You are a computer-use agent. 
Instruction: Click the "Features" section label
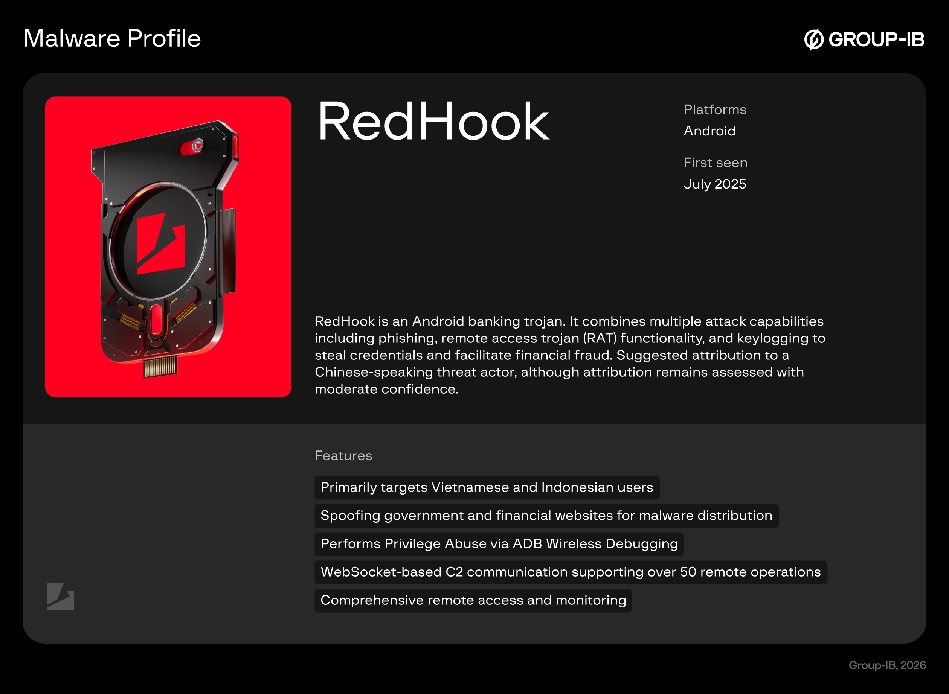343,456
